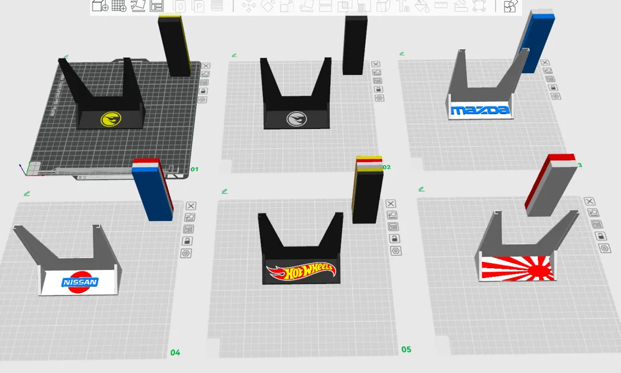Select the Scale tool

point(287,6)
